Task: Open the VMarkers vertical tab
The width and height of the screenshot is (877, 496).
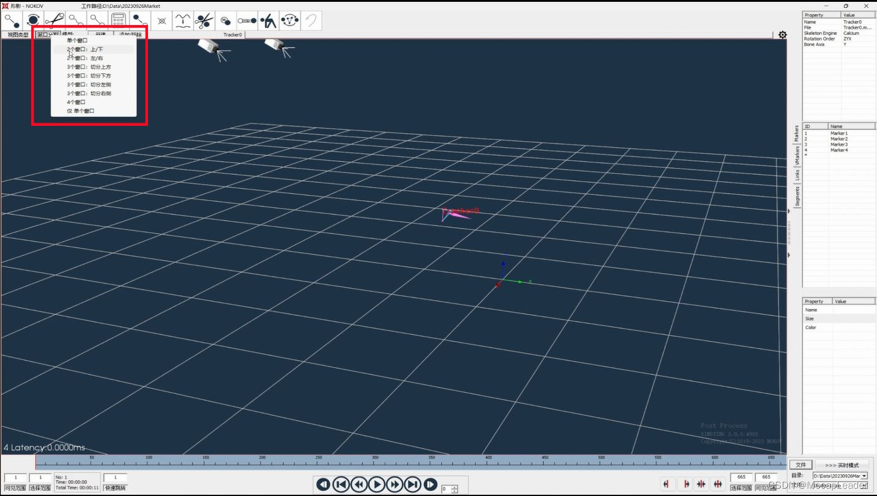Action: click(797, 156)
